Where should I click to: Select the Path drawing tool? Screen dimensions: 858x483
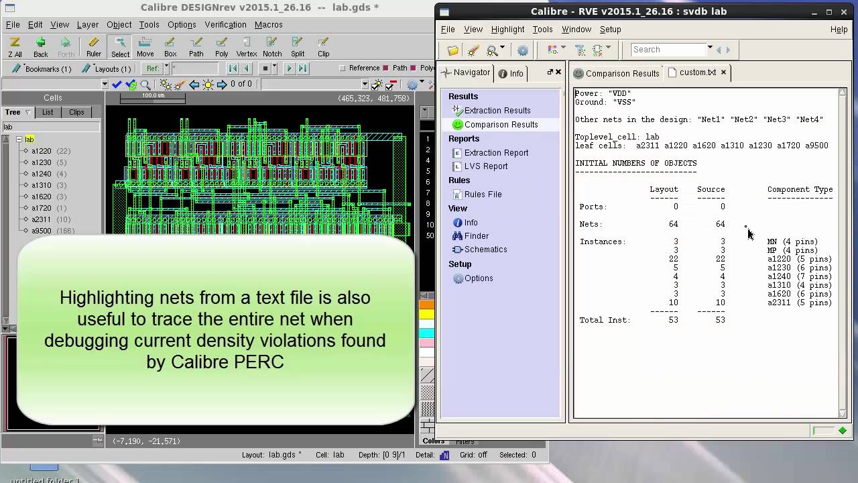tap(196, 47)
